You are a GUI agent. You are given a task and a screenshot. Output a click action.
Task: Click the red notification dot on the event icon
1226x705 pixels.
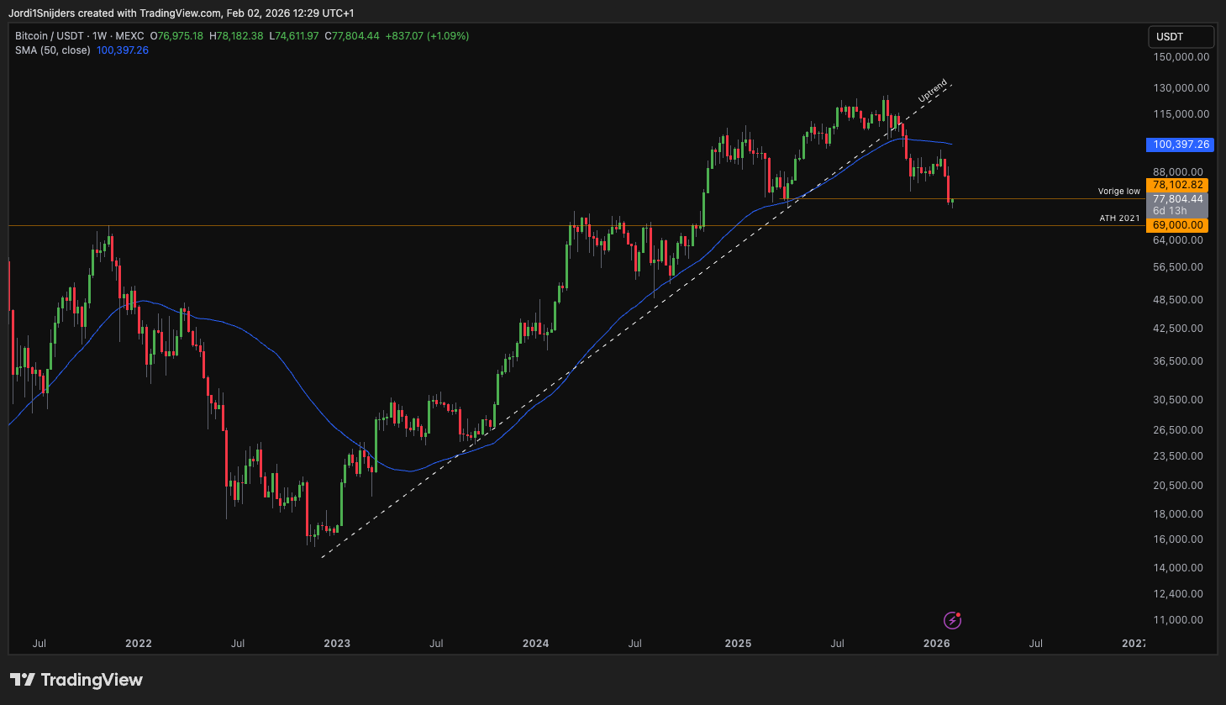click(958, 614)
